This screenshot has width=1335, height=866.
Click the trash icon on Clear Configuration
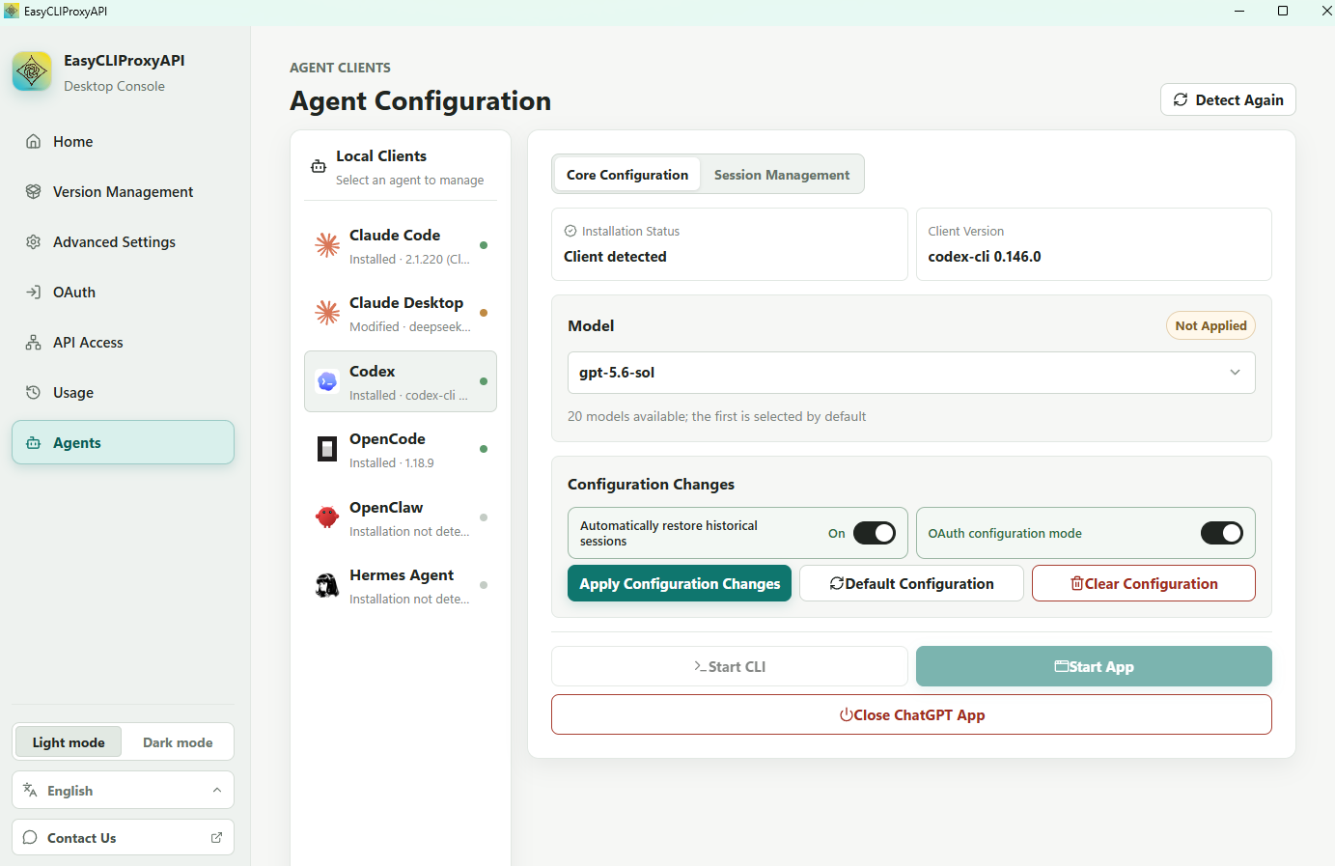click(1077, 583)
